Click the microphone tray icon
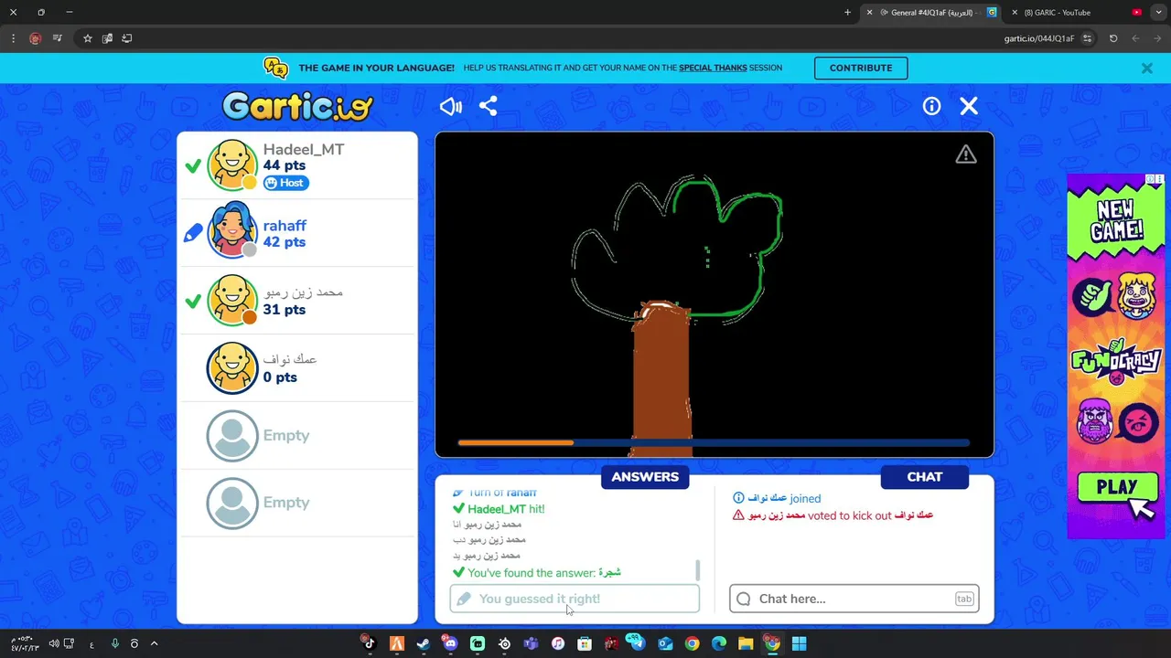Image resolution: width=1171 pixels, height=658 pixels. [x=114, y=643]
